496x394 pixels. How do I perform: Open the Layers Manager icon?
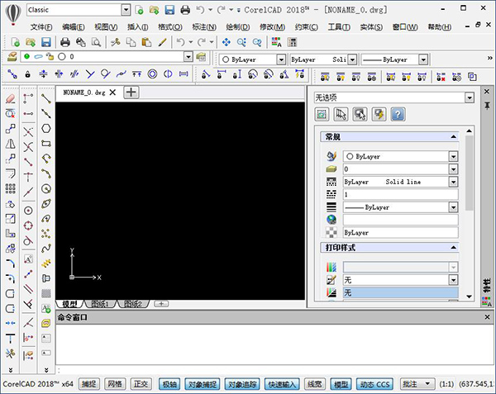coord(12,56)
